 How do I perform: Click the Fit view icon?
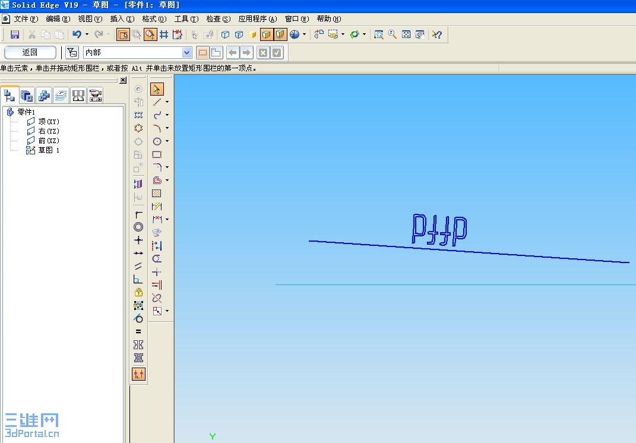pos(406,34)
